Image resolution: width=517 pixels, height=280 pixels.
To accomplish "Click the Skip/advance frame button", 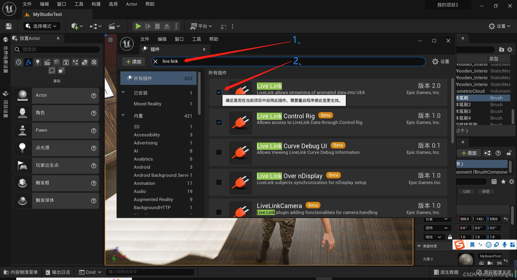I will tap(148, 26).
